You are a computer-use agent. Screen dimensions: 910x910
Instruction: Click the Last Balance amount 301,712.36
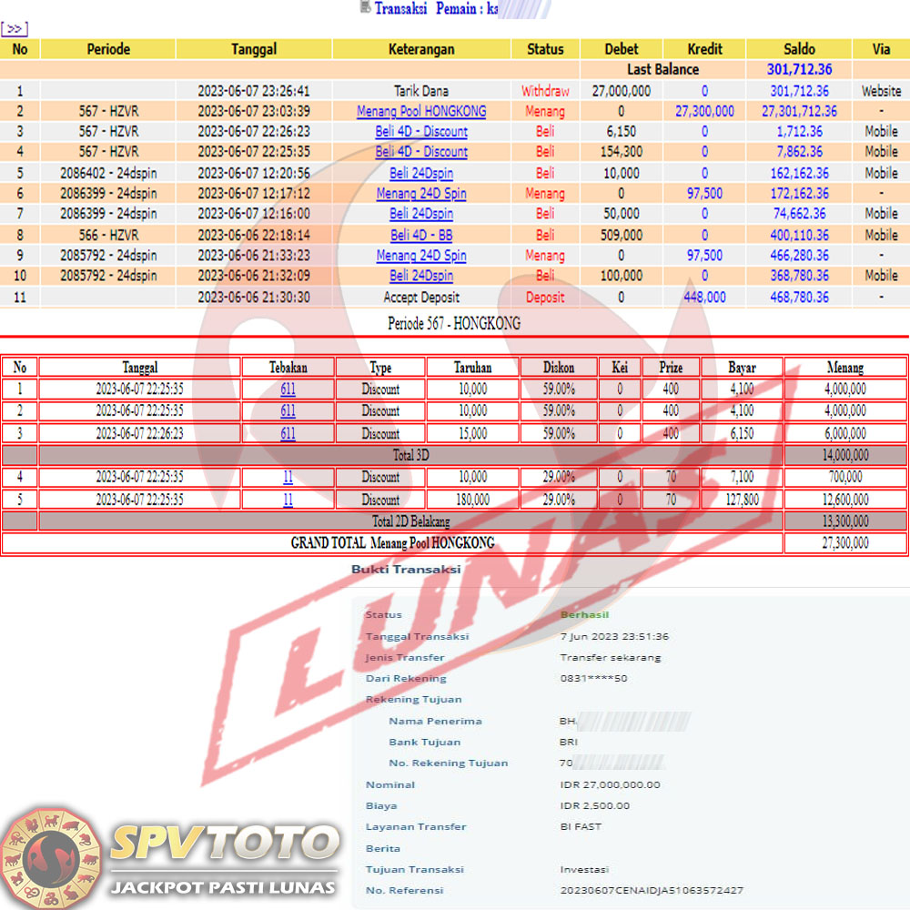tap(799, 69)
